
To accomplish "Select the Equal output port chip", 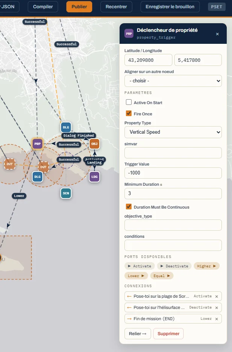I will (x=162, y=276).
